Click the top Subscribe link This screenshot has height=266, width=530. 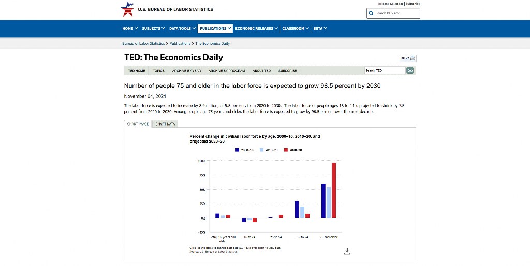pyautogui.click(x=413, y=4)
